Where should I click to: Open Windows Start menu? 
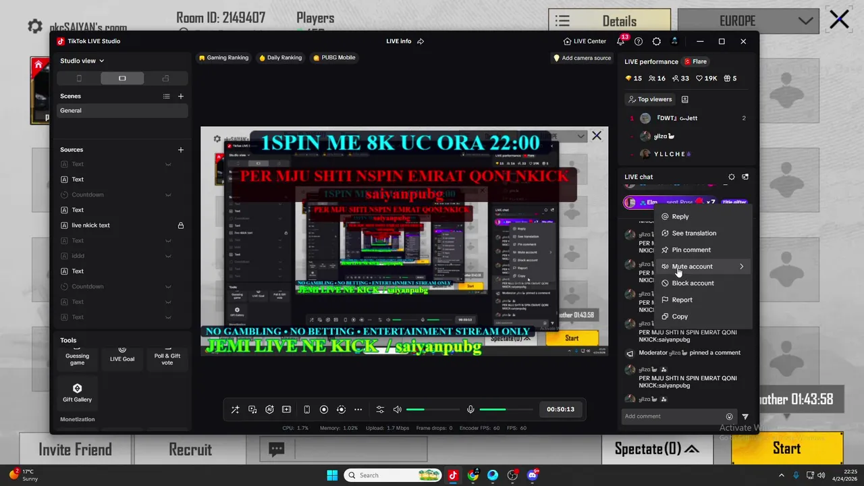tap(332, 475)
